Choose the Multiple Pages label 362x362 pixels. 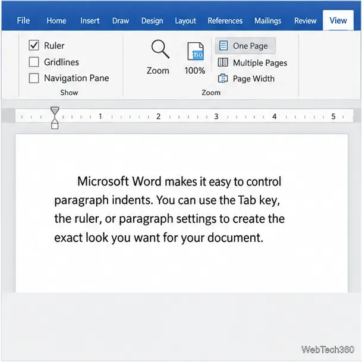(x=260, y=63)
